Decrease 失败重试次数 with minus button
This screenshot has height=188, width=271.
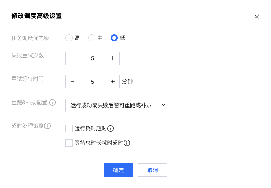tap(73, 58)
